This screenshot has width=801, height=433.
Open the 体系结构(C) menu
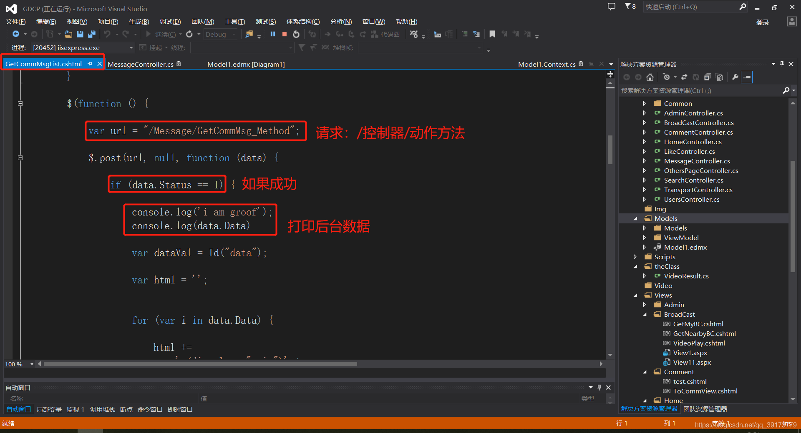point(303,22)
